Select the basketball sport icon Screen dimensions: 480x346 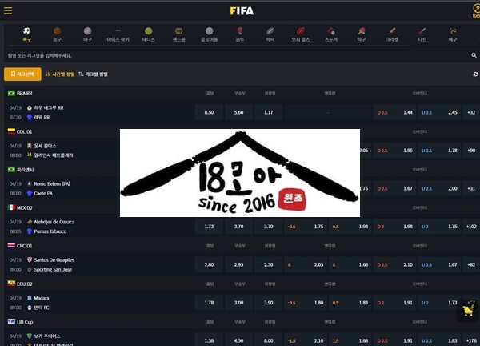point(58,31)
